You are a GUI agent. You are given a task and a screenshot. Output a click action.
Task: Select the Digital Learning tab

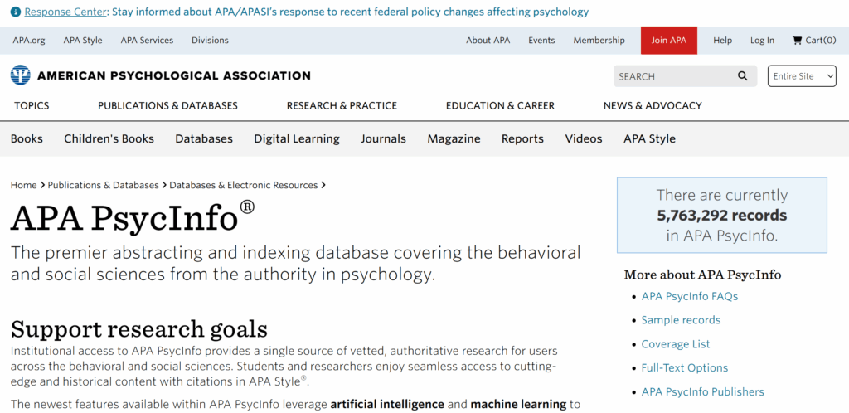coord(297,138)
